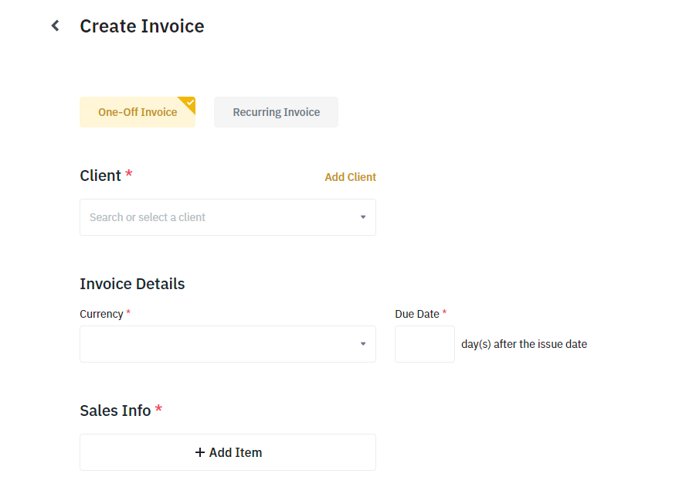Click the red asterisk next to Sales Info
The image size is (686, 501).
(158, 409)
